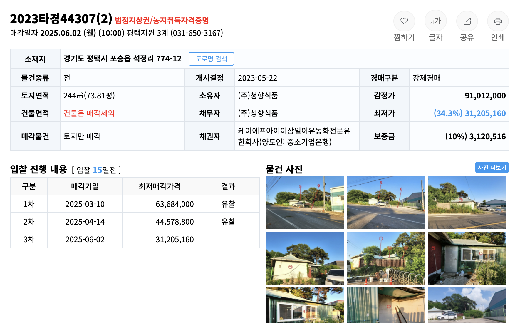This screenshot has height=331, width=520.
Task: Click the 인쇄 print icon
Action: (x=498, y=21)
